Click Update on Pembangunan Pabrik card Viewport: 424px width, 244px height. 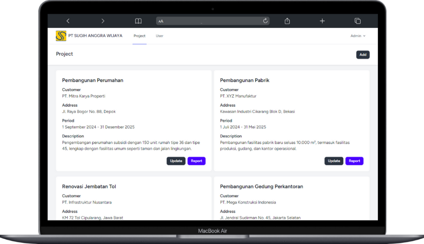(x=334, y=161)
